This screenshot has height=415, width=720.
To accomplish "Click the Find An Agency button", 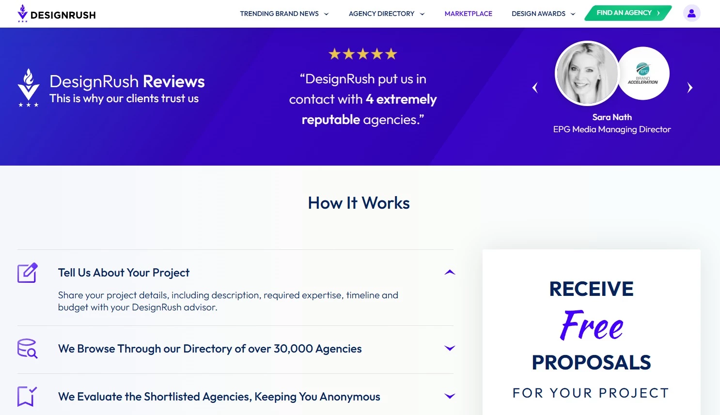I will tap(628, 13).
